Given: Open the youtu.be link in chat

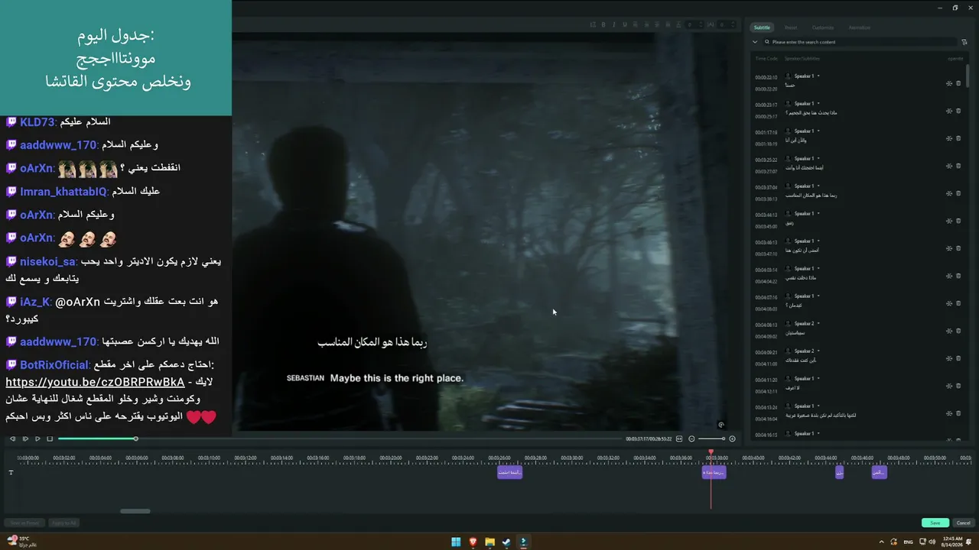Looking at the screenshot, I should [95, 382].
